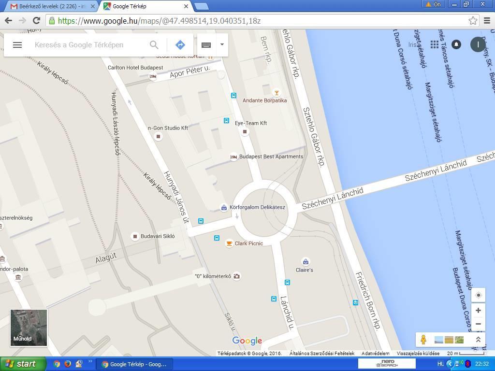This screenshot has width=495, height=371.
Task: Click the Budavári Sikló place marker
Action: click(x=135, y=236)
